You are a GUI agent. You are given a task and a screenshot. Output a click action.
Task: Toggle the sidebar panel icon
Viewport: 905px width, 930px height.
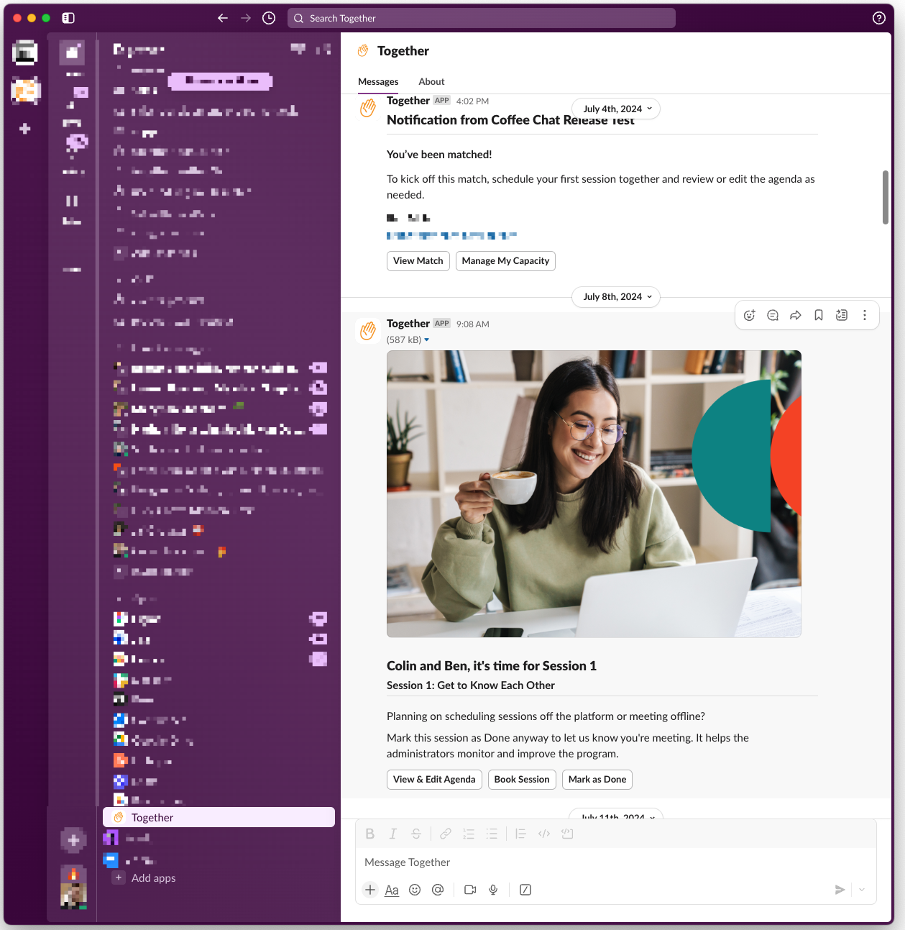(68, 18)
